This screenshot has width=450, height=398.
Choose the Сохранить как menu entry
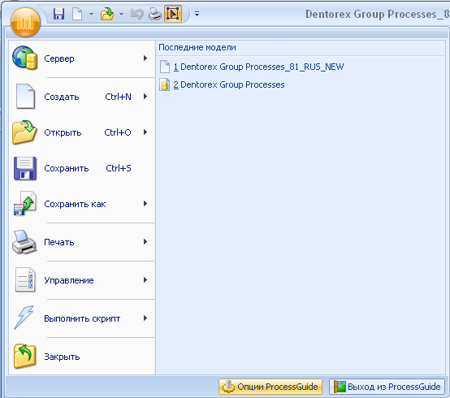82,204
